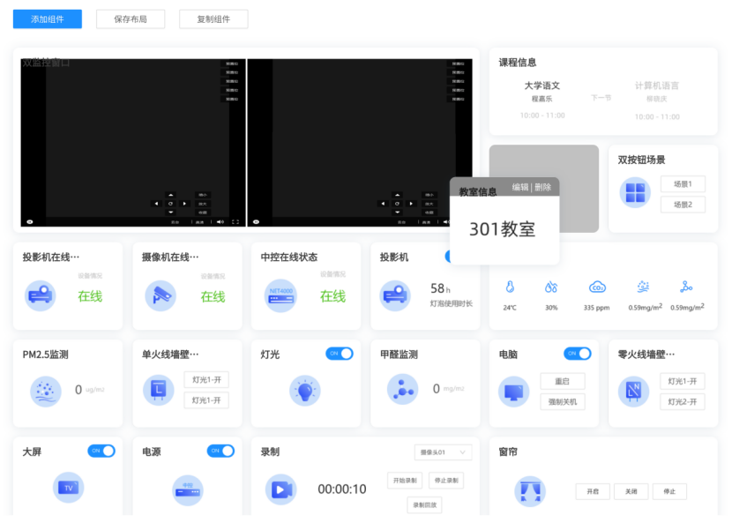The width and height of the screenshot is (732, 530).
Task: Click 编辑 in the 教室信息 popup header
Action: click(520, 187)
